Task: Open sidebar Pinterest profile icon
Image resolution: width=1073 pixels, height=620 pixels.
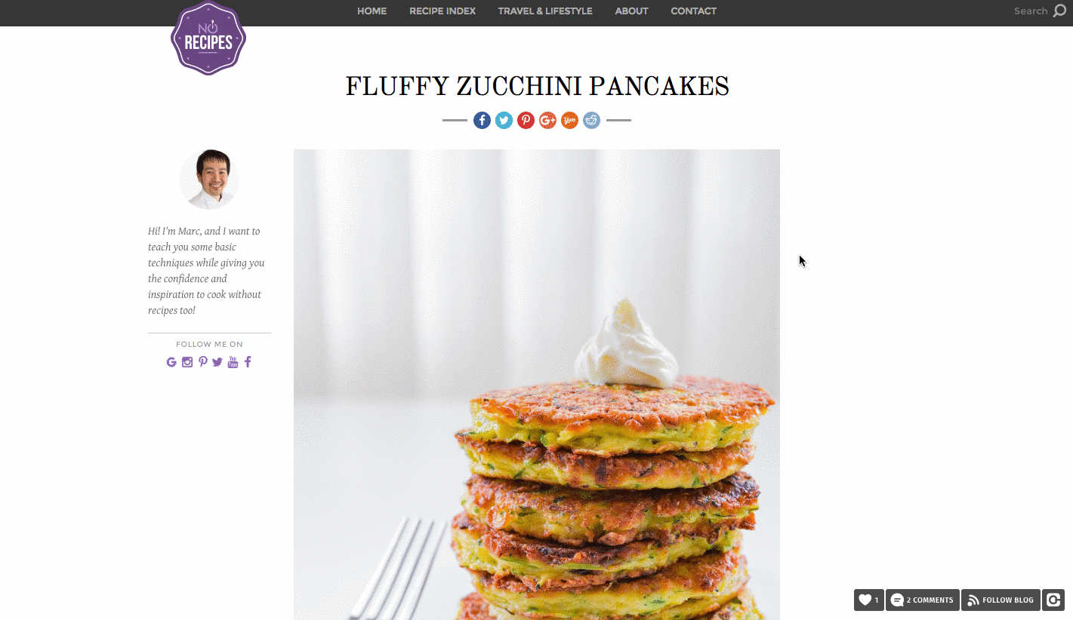Action: (203, 362)
